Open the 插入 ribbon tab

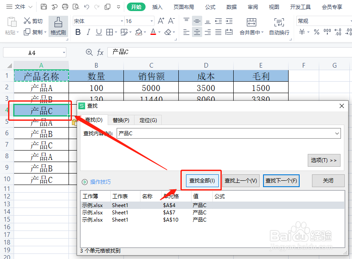[157, 7]
